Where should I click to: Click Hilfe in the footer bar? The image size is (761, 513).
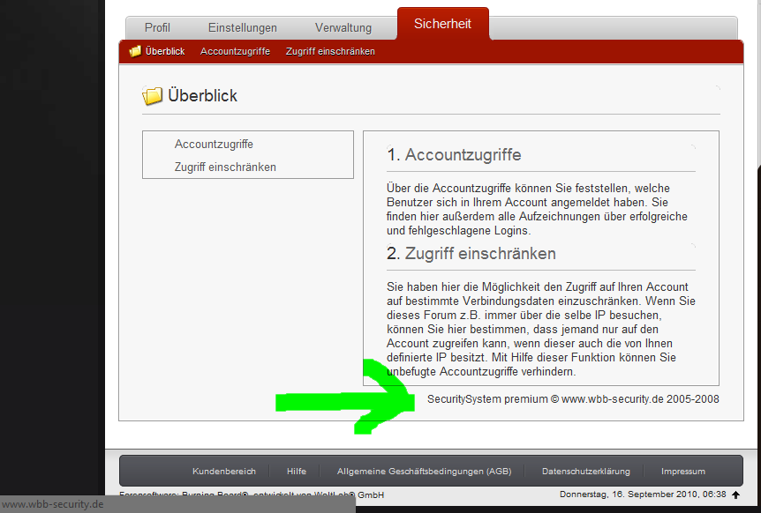(x=297, y=472)
